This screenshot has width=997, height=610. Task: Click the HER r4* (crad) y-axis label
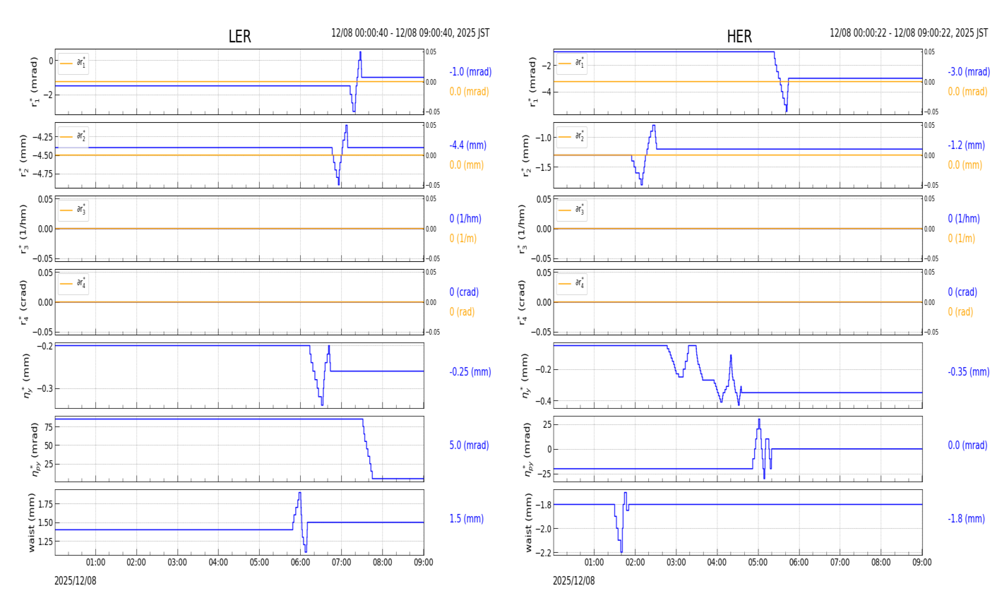click(522, 302)
